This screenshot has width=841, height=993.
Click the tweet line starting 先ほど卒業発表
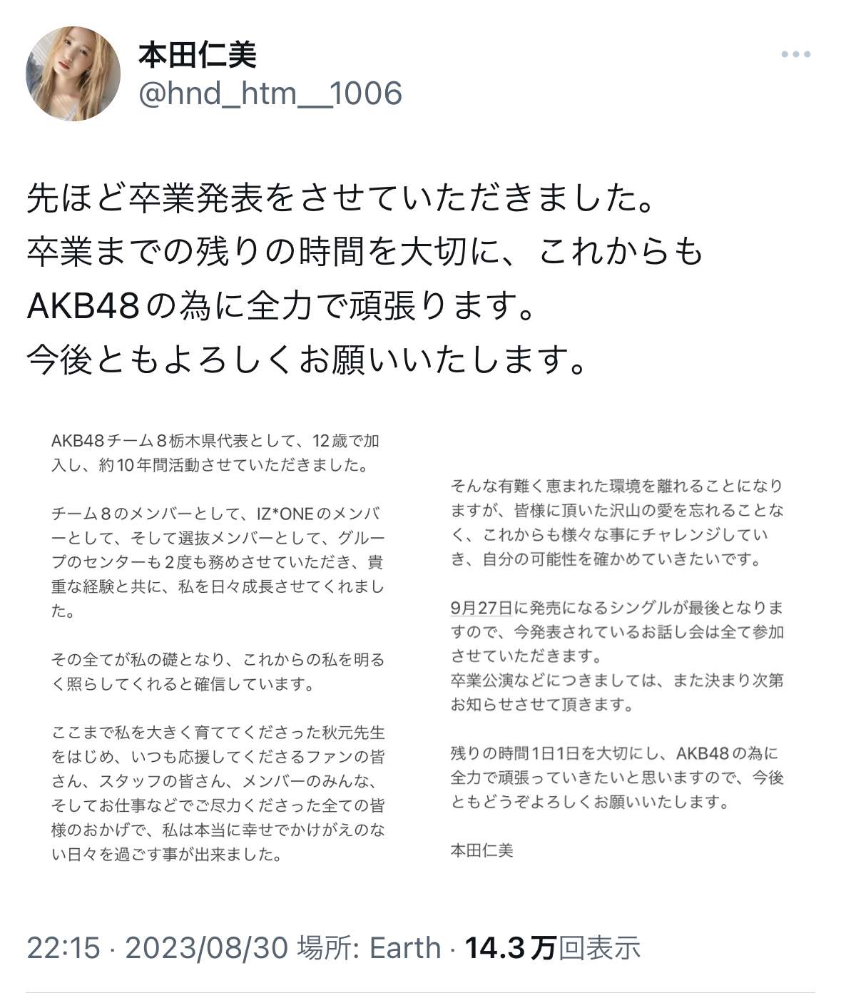(340, 199)
